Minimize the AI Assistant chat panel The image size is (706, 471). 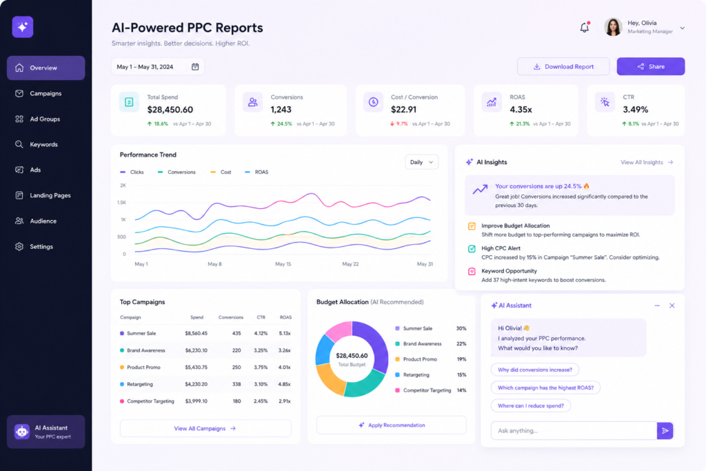(657, 305)
